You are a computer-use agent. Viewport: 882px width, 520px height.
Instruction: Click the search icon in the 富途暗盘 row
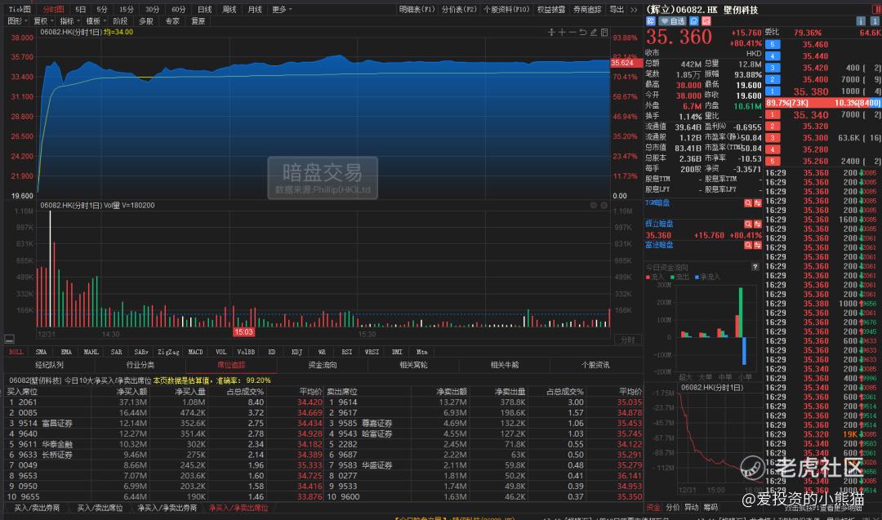click(x=748, y=245)
